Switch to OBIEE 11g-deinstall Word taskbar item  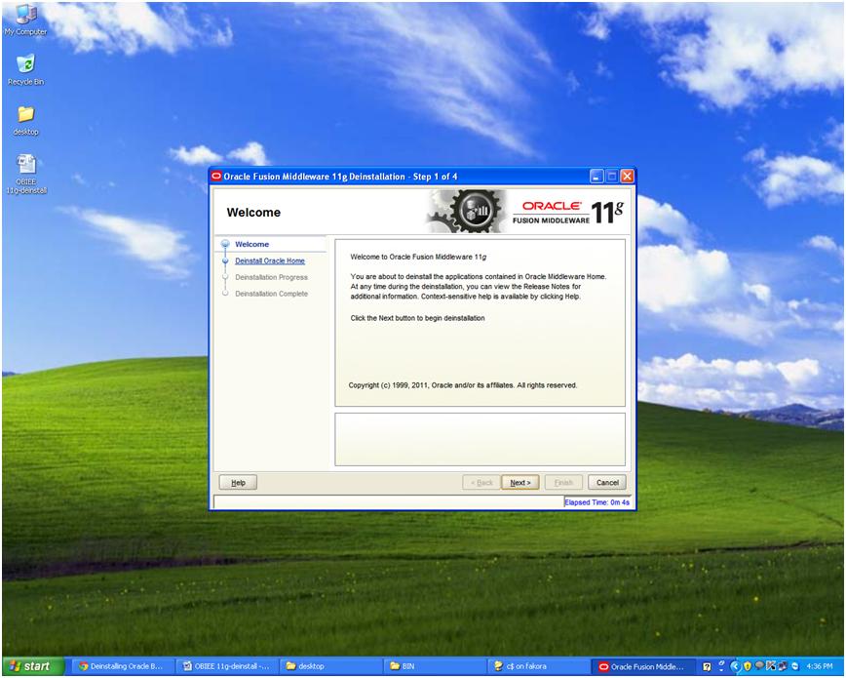click(226, 666)
